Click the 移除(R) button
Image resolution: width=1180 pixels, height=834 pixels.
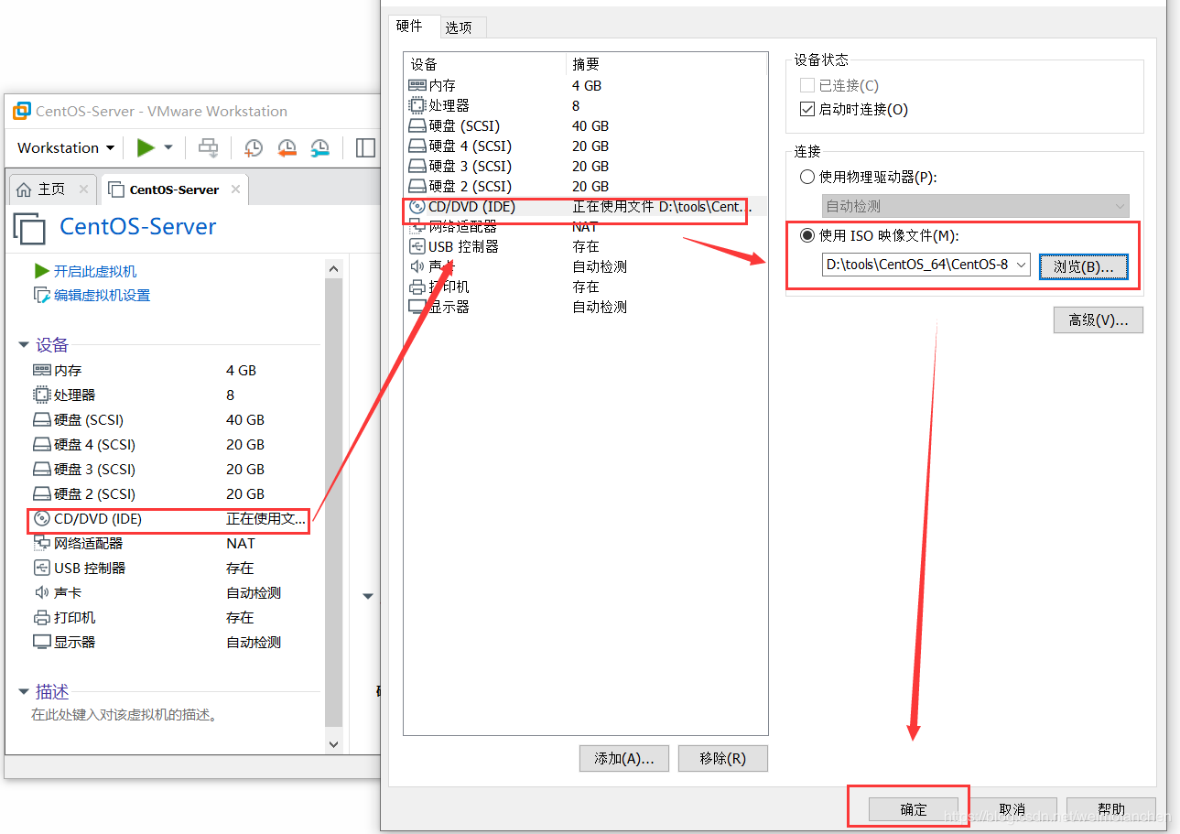tap(723, 758)
